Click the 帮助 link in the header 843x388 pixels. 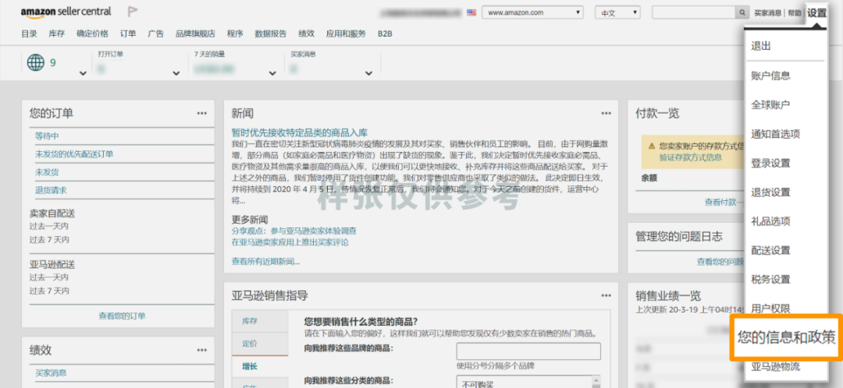795,13
